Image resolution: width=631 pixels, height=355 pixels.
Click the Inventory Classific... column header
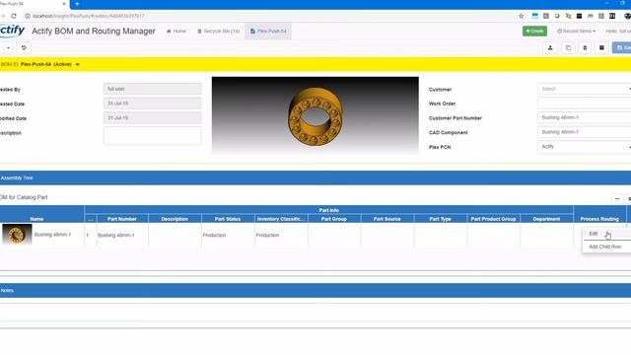coord(281,219)
